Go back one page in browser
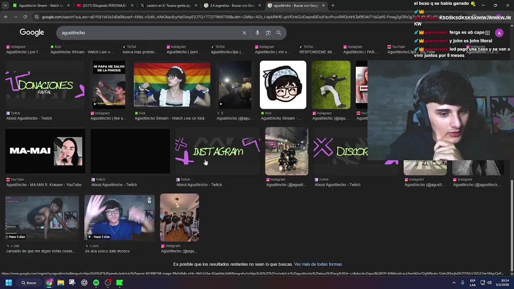Screen dimensions: 514x289 coord(6,17)
